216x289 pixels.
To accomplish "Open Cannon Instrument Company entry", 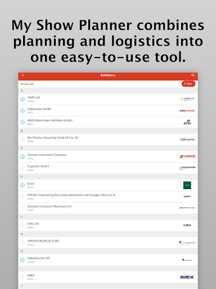I will click(108, 156).
